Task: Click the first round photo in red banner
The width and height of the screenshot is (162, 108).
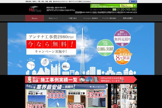Action: (x=82, y=80)
